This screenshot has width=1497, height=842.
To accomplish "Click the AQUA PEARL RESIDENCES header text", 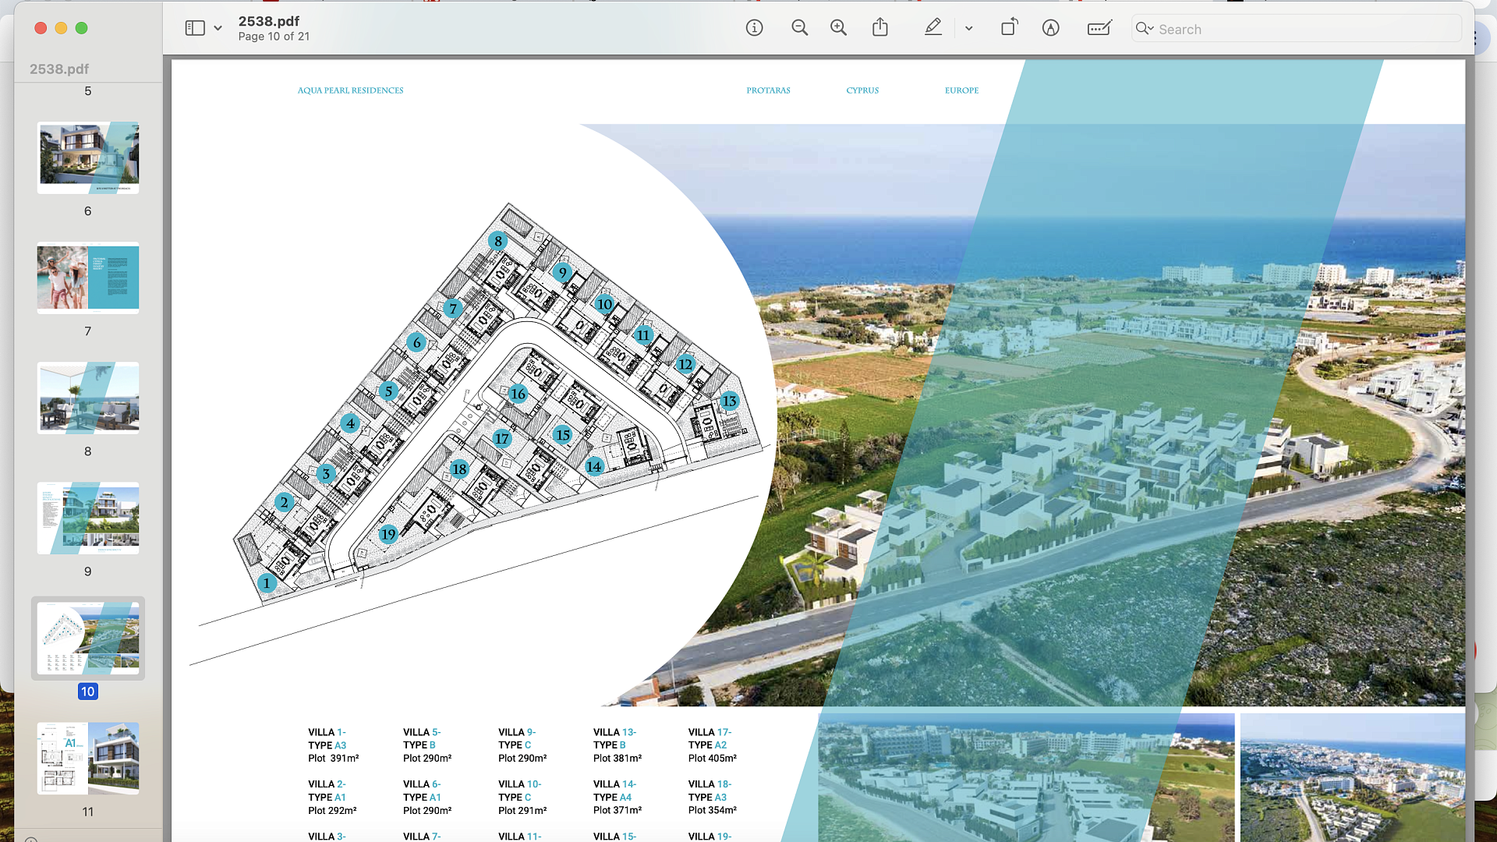I will (x=350, y=90).
